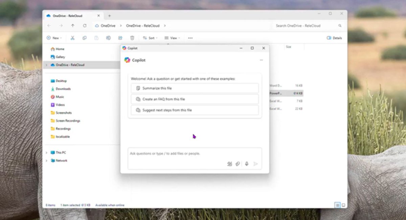Open the Screenshots folder in the sidebar
406x220 pixels.
pyautogui.click(x=61, y=113)
